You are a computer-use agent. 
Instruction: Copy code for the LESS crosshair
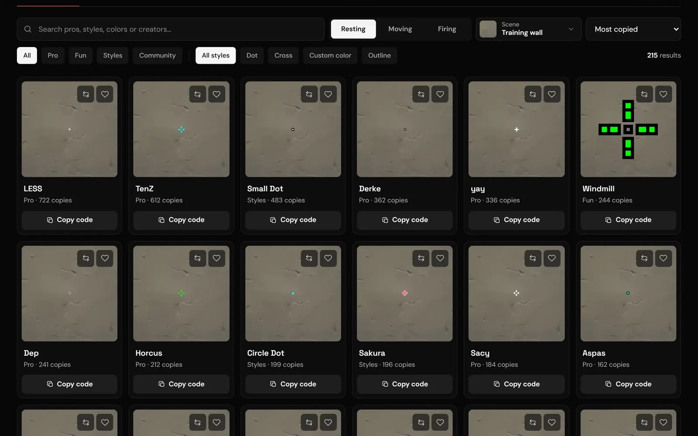[69, 220]
